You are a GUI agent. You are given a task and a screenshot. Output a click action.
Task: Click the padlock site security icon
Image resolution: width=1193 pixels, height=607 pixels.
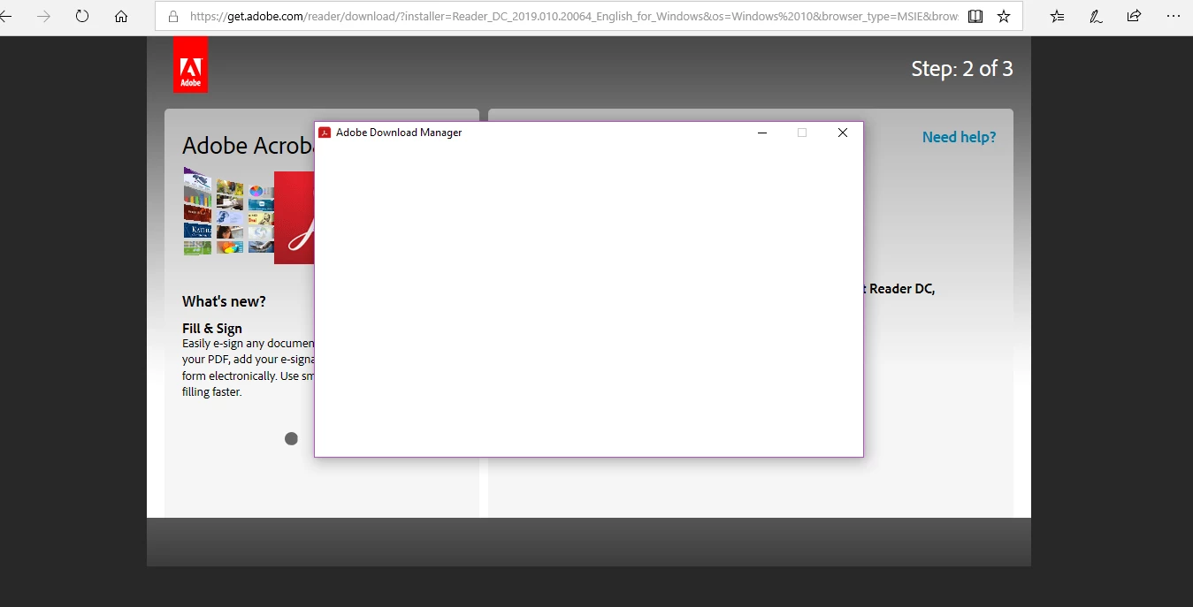tap(173, 16)
